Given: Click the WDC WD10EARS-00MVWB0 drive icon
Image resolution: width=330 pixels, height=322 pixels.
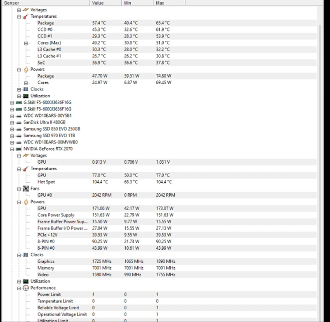Looking at the screenshot, I should (19, 142).
